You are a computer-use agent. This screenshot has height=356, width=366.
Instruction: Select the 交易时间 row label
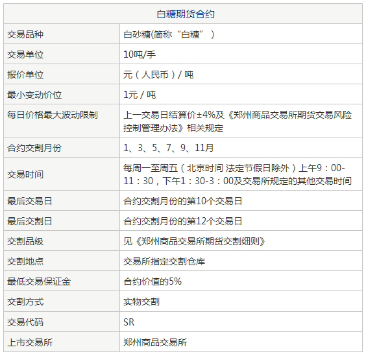(25, 174)
